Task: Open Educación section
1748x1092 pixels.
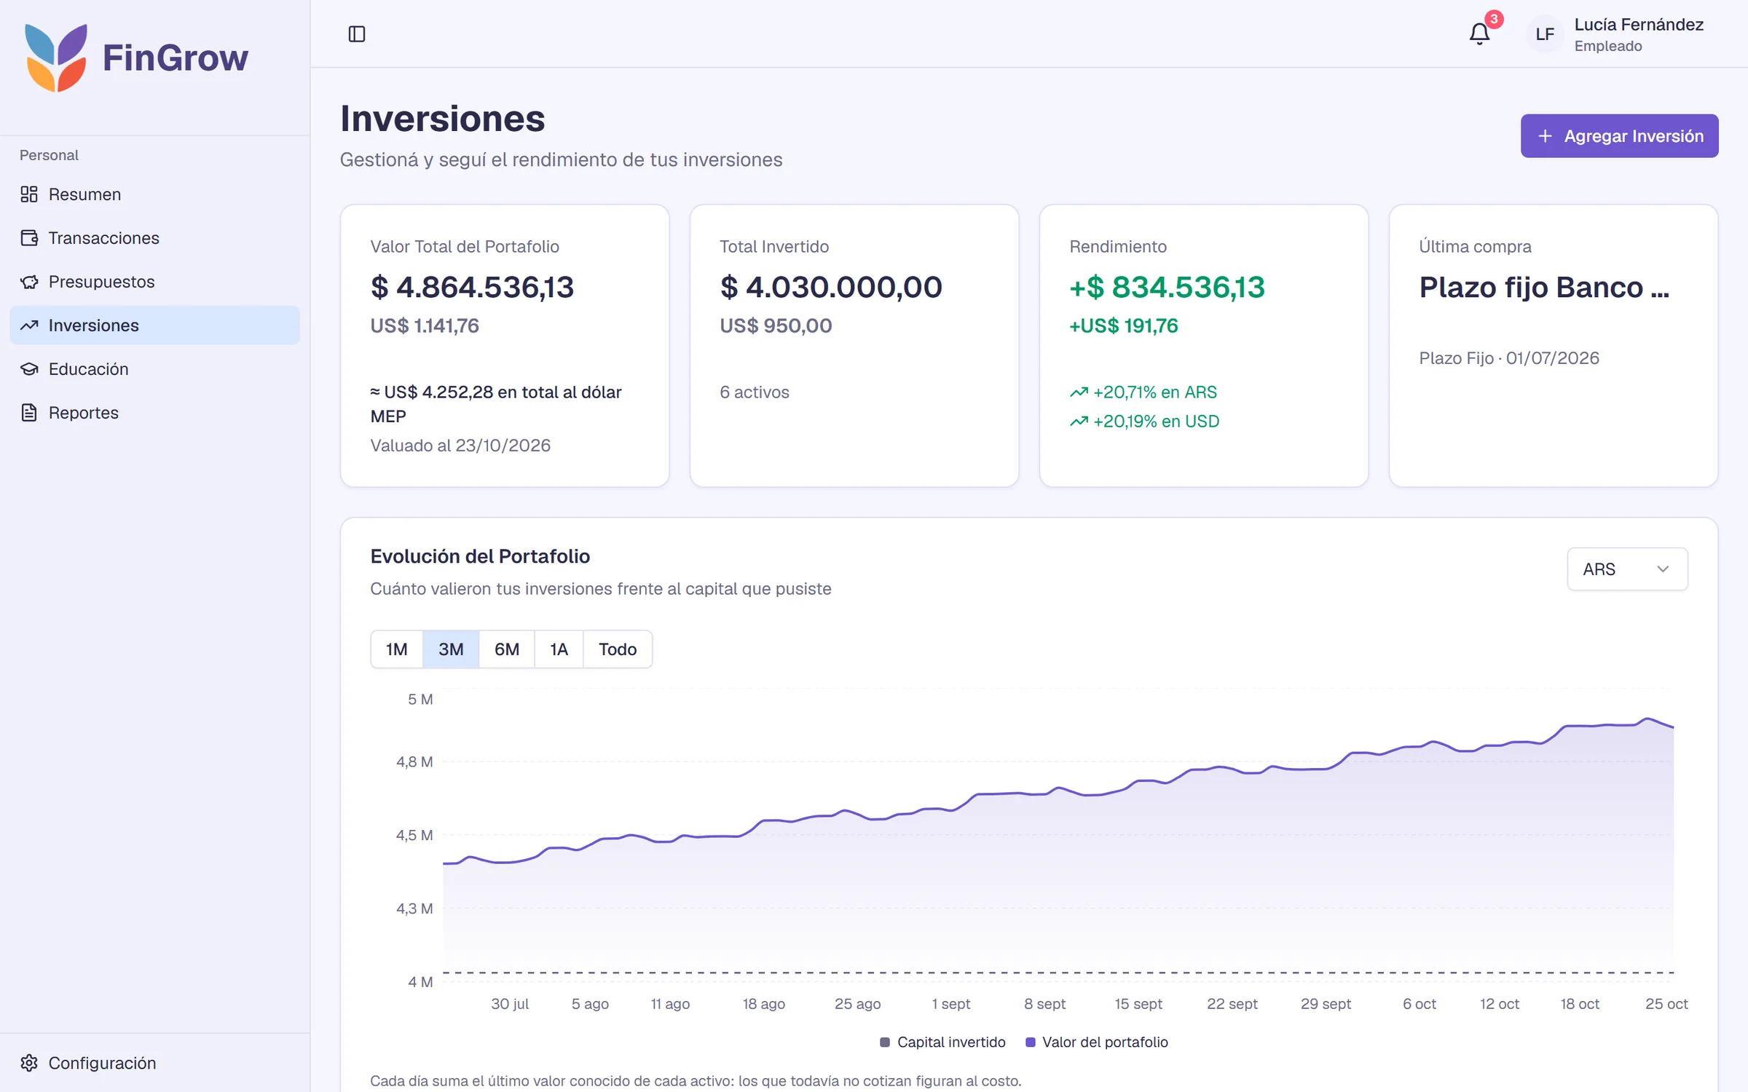Action: point(154,369)
